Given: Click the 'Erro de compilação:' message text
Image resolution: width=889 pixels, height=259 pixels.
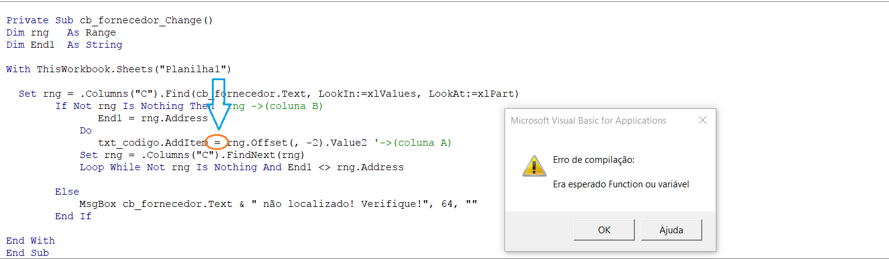Looking at the screenshot, I should click(x=593, y=160).
